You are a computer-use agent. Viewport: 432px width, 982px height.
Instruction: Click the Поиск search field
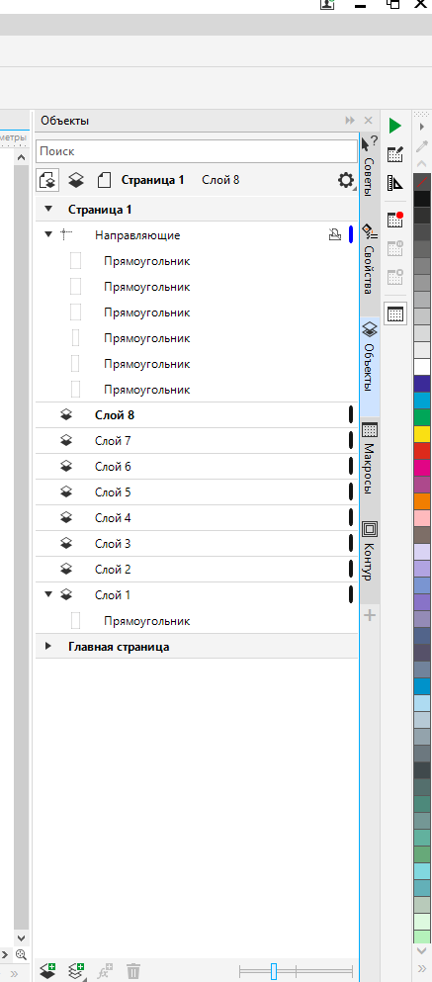[197, 151]
